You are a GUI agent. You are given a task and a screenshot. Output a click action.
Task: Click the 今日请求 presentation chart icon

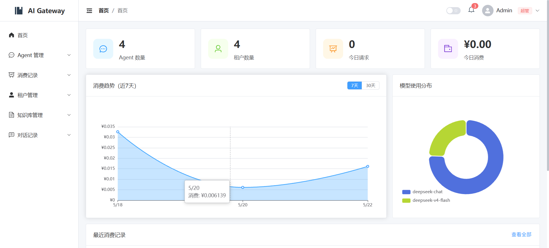(x=333, y=49)
